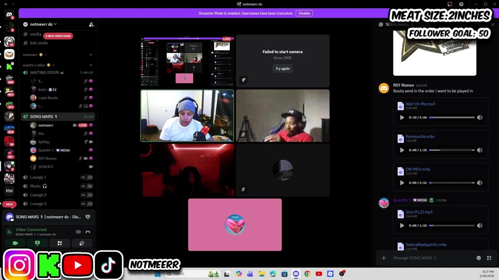This screenshot has width=499, height=280.
Task: Click RST Romeo's avatar in chat
Action: [x=384, y=88]
